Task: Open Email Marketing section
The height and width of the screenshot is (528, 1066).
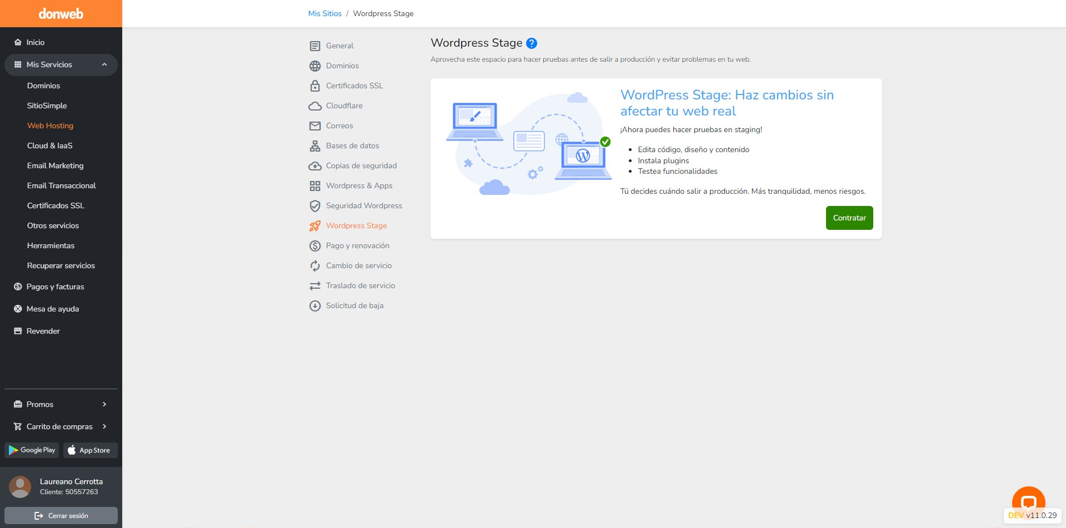Action: (55, 165)
